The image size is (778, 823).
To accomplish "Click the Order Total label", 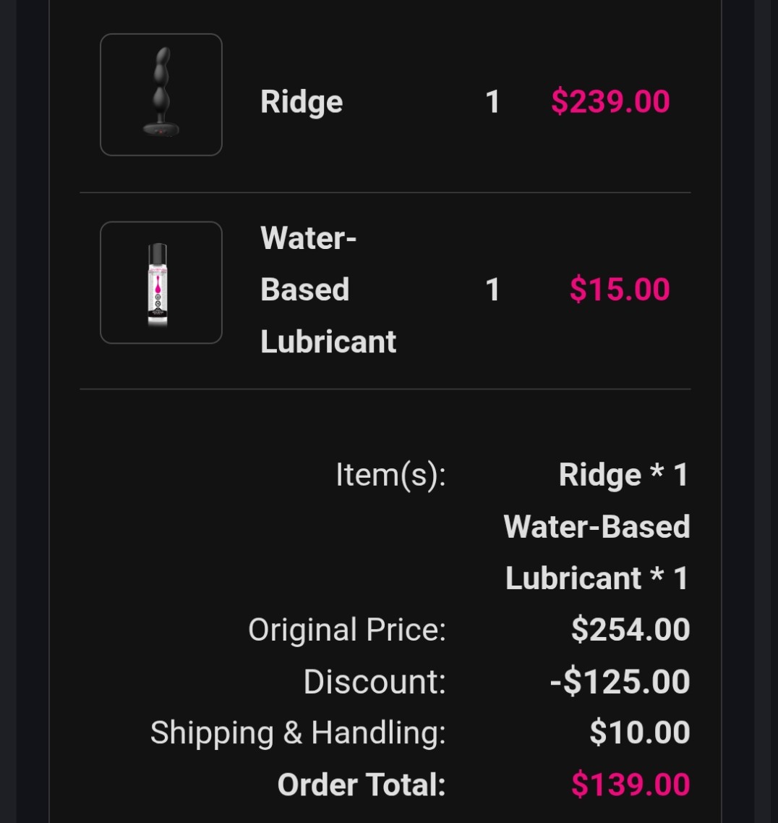I will 361,785.
